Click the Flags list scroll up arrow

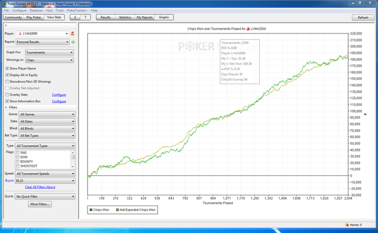72,153
